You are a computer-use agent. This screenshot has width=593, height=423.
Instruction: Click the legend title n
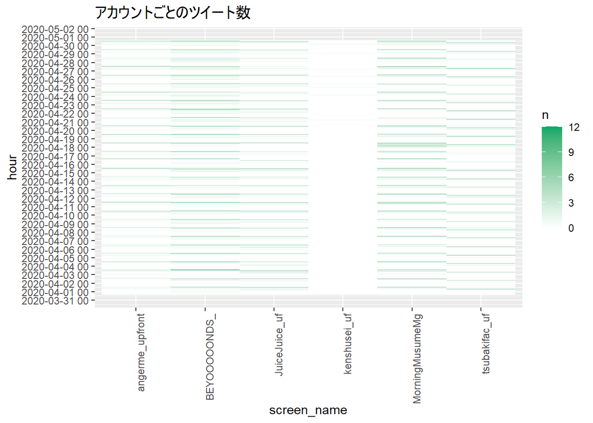pos(545,115)
